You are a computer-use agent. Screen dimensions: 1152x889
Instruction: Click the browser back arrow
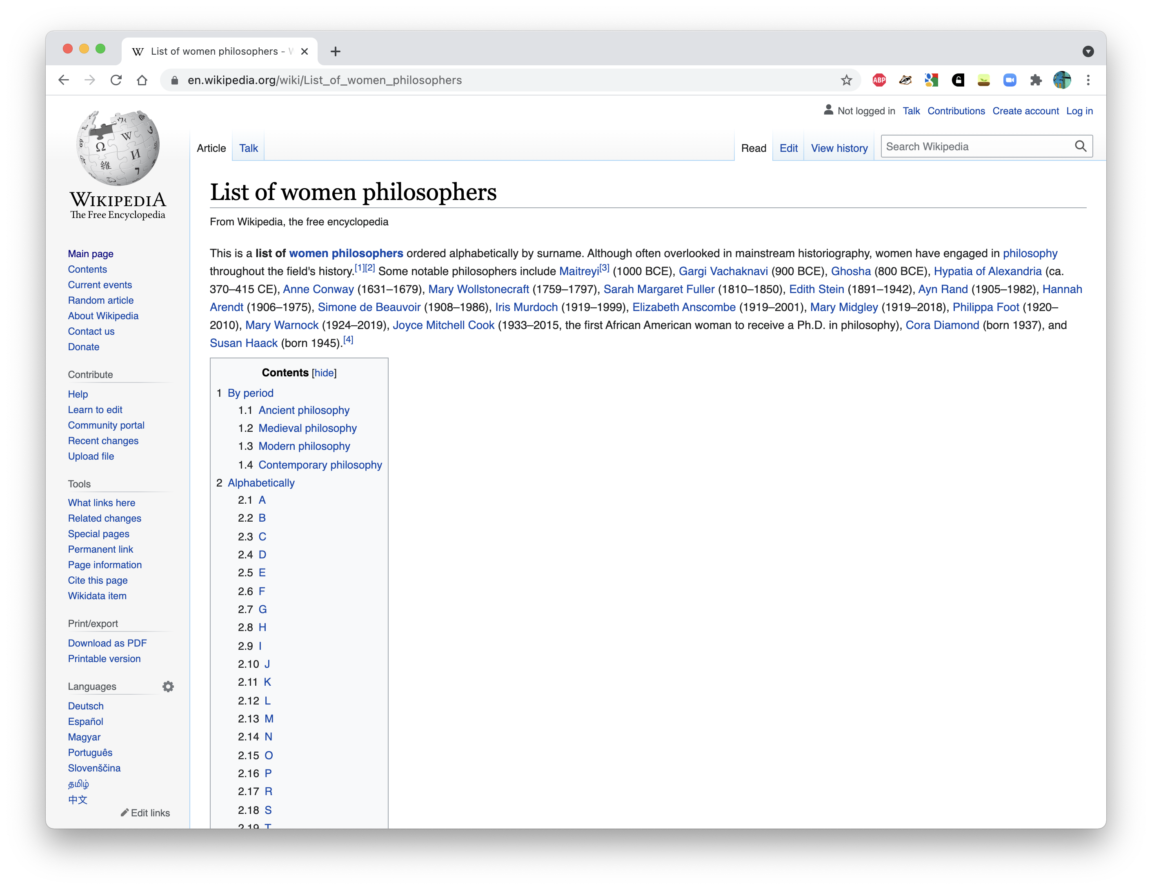(64, 80)
